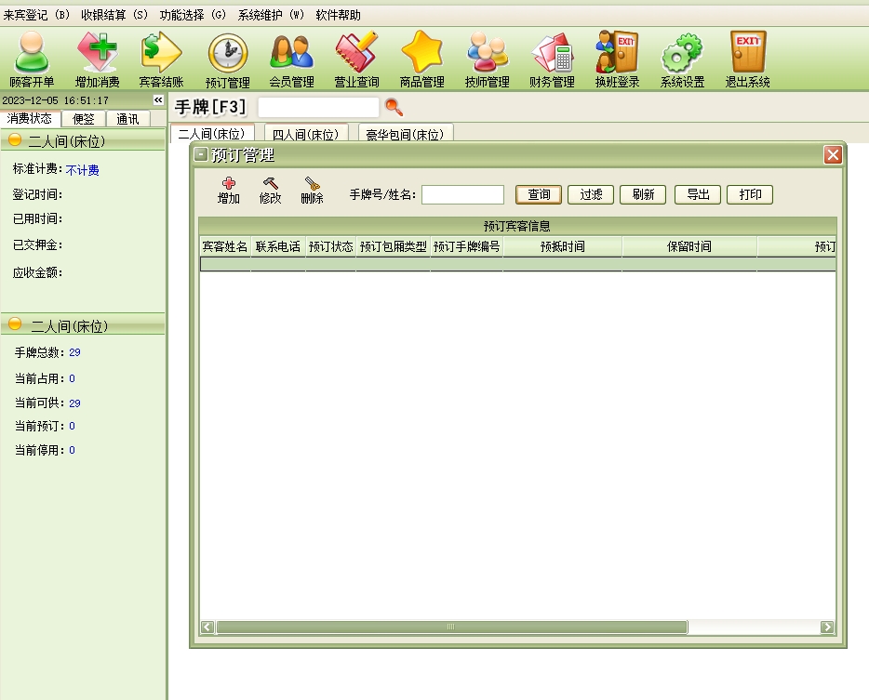Launch 商品管理 product management
The width and height of the screenshot is (869, 700).
point(421,59)
